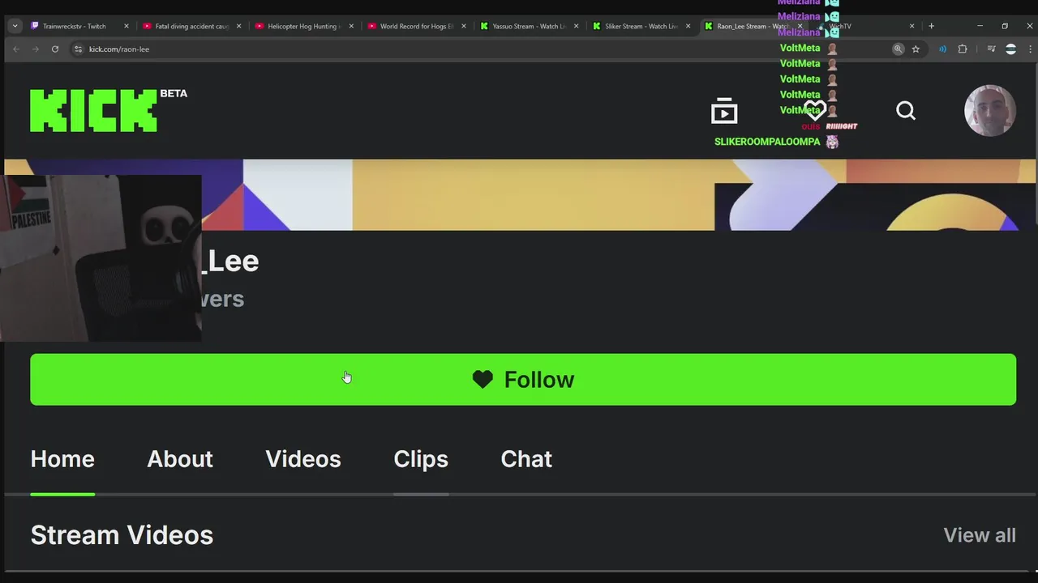Open a new browser tab
The height and width of the screenshot is (583, 1038).
coord(931,26)
